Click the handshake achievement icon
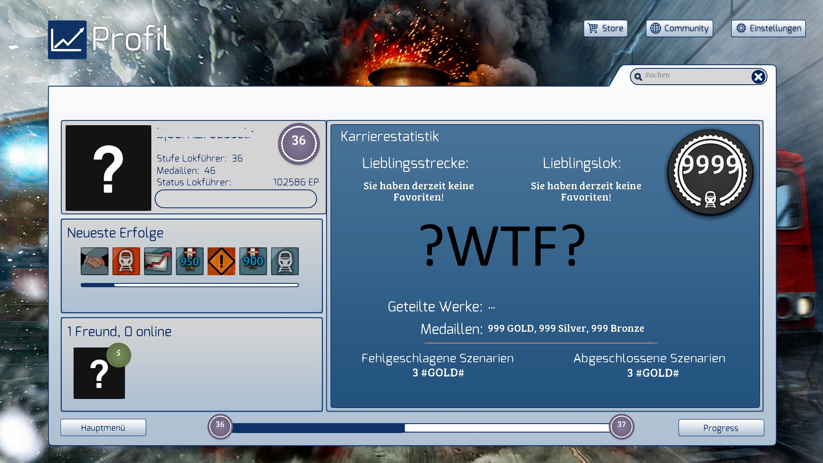The height and width of the screenshot is (463, 823). (x=94, y=261)
